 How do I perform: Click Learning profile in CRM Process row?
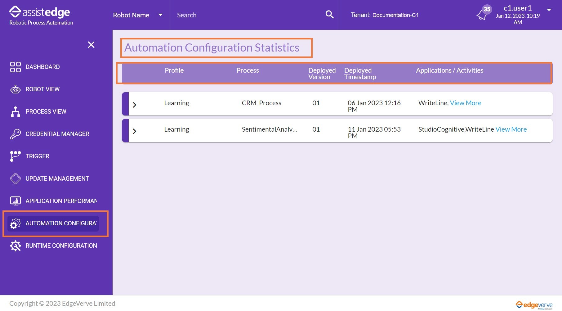176,103
